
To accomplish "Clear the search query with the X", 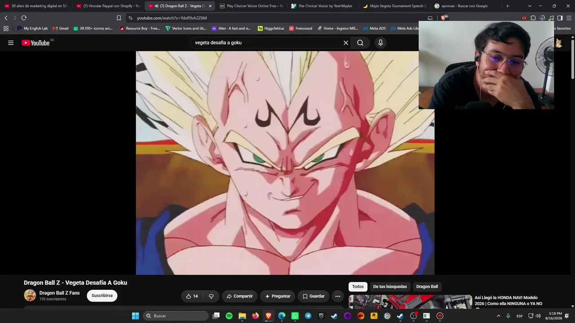I will [x=346, y=43].
